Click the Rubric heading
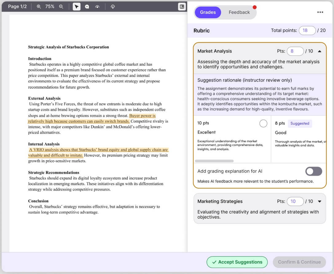This screenshot has height=274, width=334. pos(202,30)
